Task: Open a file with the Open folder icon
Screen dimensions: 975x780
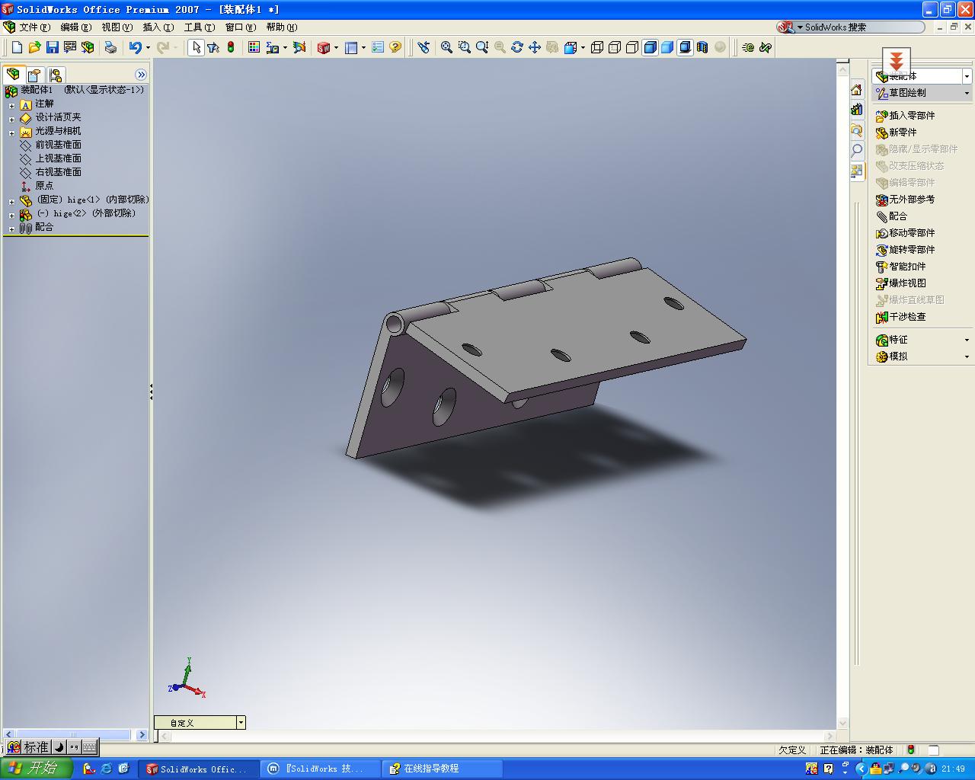Action: pyautogui.click(x=35, y=47)
